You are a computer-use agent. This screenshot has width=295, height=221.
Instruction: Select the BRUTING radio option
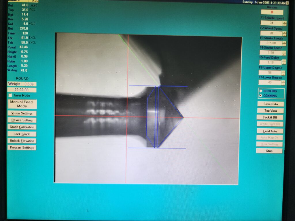tap(261, 91)
